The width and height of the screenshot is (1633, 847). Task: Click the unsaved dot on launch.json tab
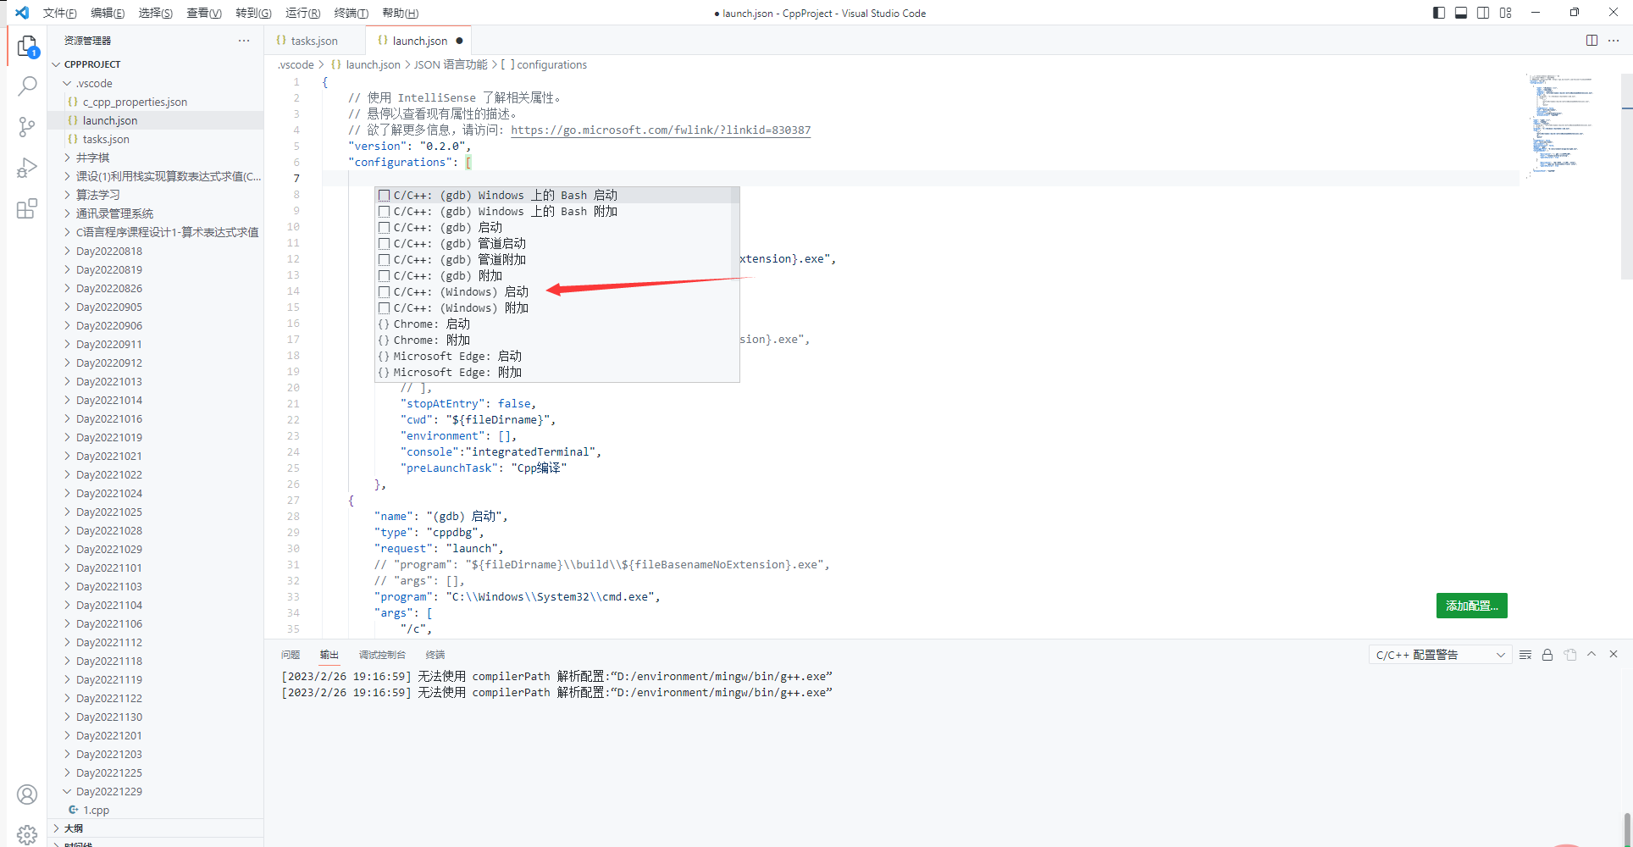point(459,41)
